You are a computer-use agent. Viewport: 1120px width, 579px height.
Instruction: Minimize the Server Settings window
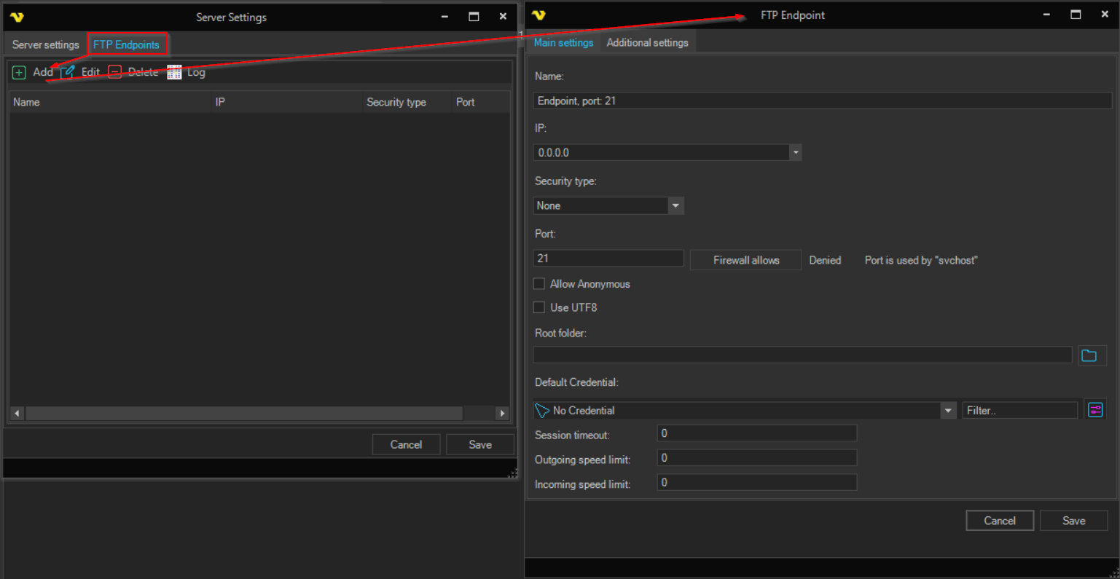click(x=445, y=17)
